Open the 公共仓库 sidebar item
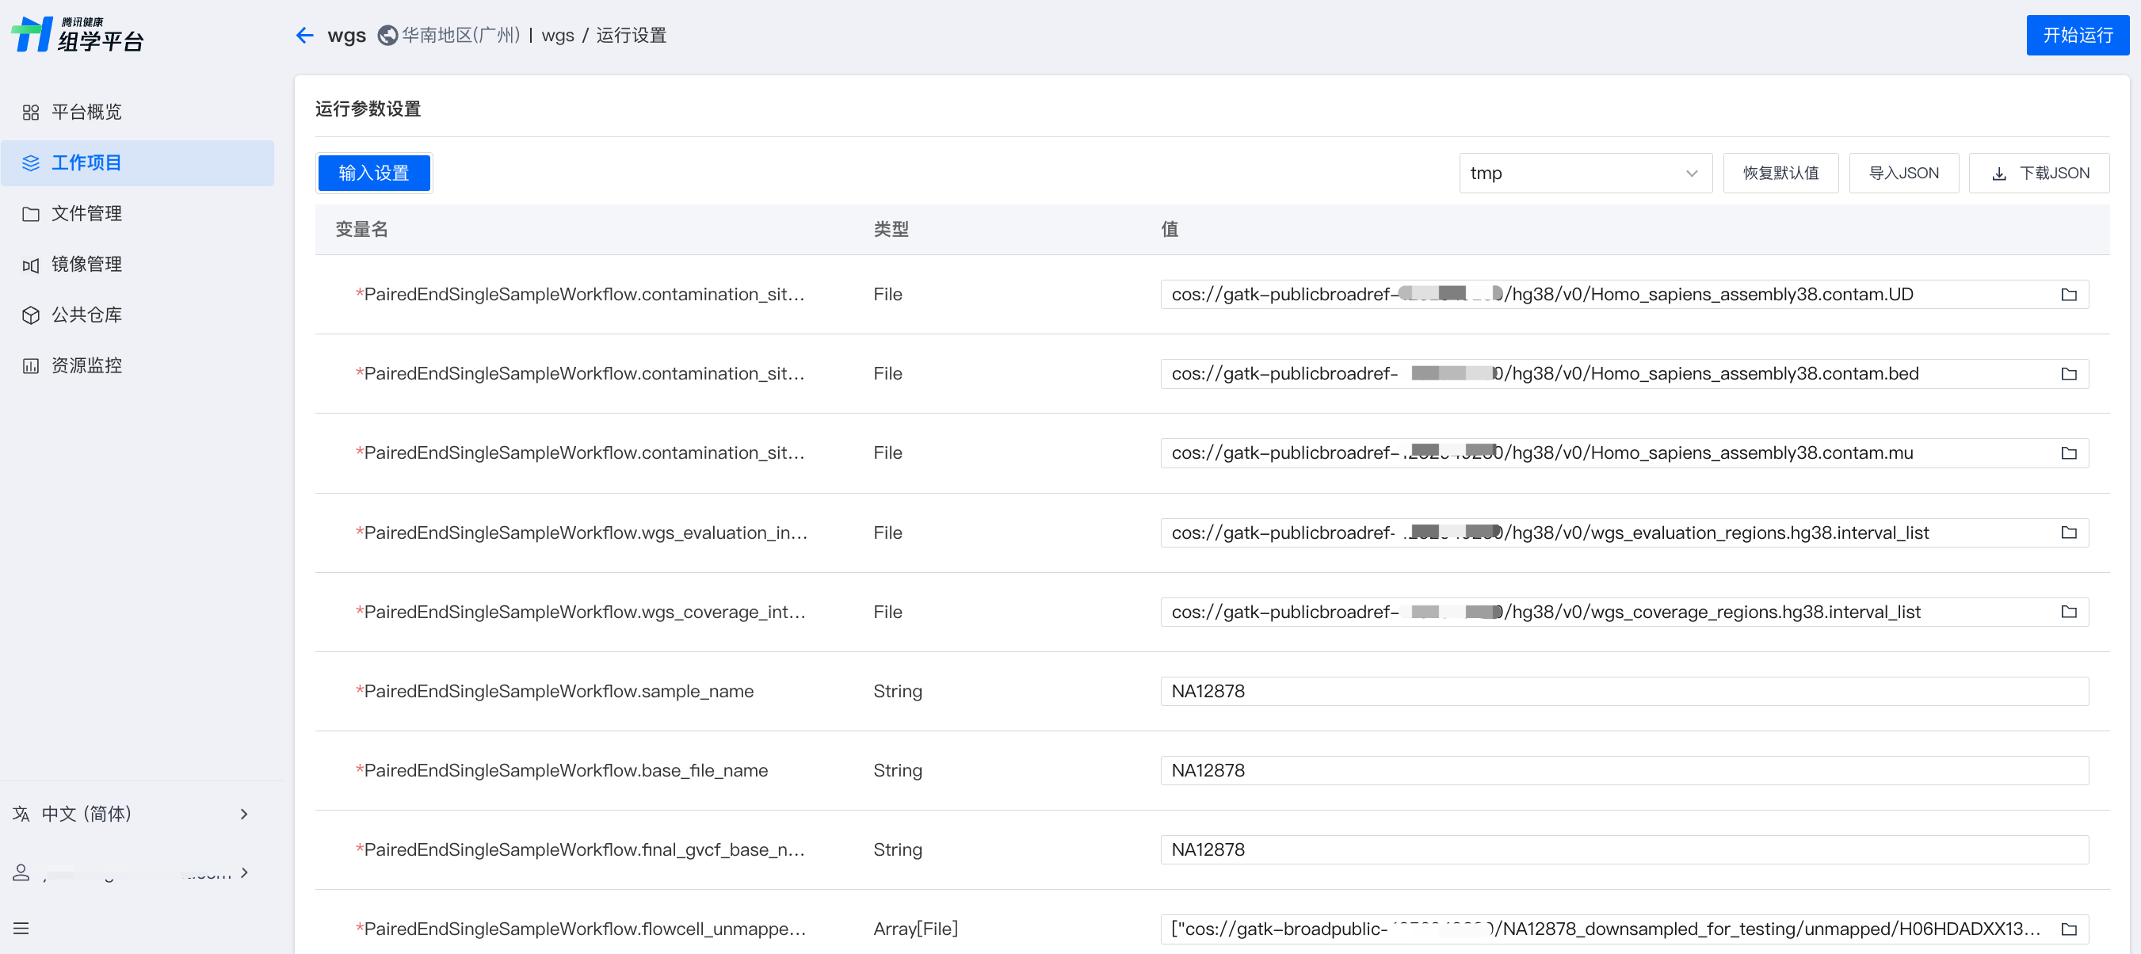This screenshot has width=2141, height=954. click(86, 315)
